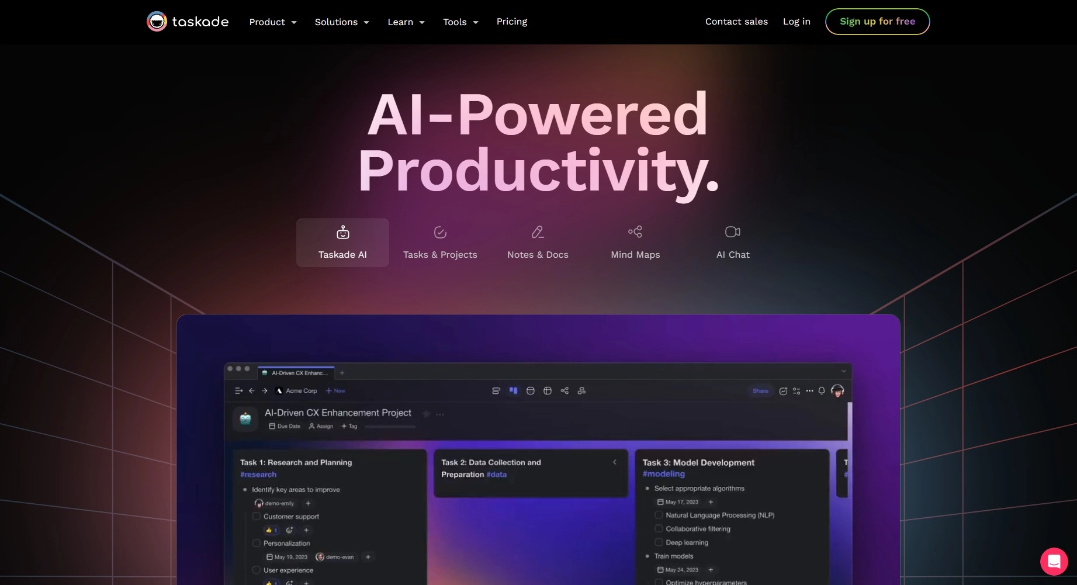
Task: Select the Taskade AI tab
Action: coord(342,243)
